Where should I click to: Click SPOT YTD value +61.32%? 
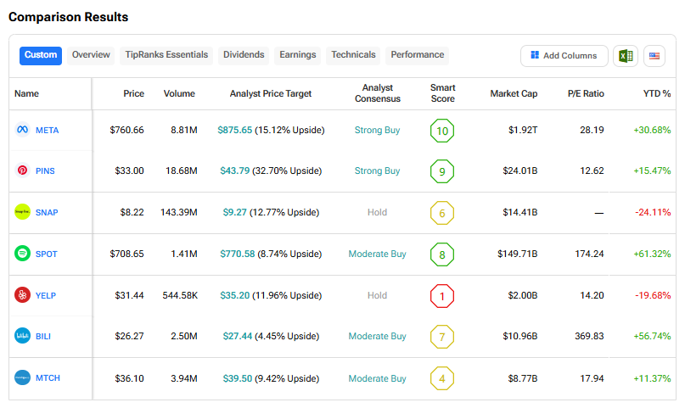652,254
